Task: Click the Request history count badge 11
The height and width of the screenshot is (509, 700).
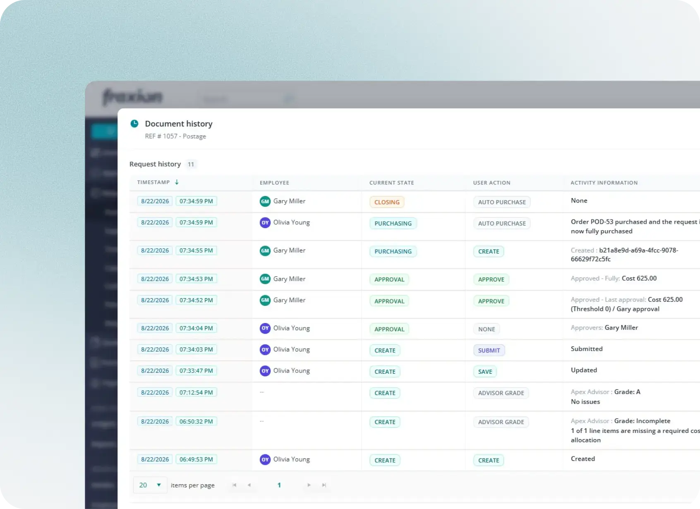Action: point(191,164)
